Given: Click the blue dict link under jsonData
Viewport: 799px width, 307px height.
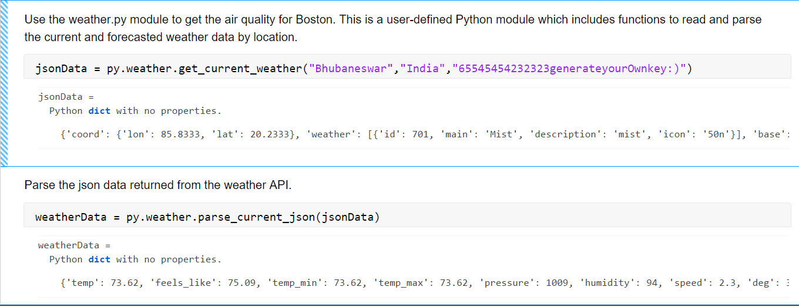Looking at the screenshot, I should click(x=99, y=110).
